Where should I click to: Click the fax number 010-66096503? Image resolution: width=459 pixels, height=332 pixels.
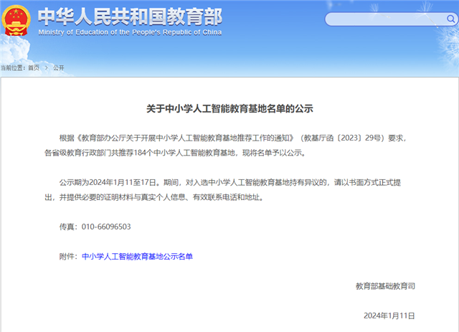106,227
